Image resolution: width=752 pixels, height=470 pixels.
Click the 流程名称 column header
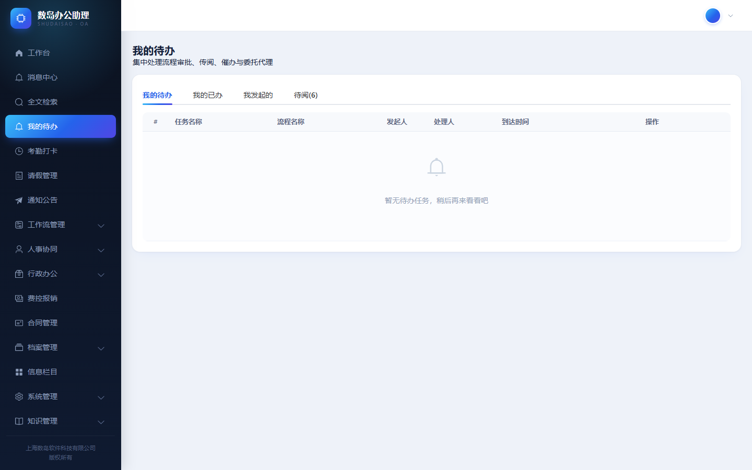291,122
